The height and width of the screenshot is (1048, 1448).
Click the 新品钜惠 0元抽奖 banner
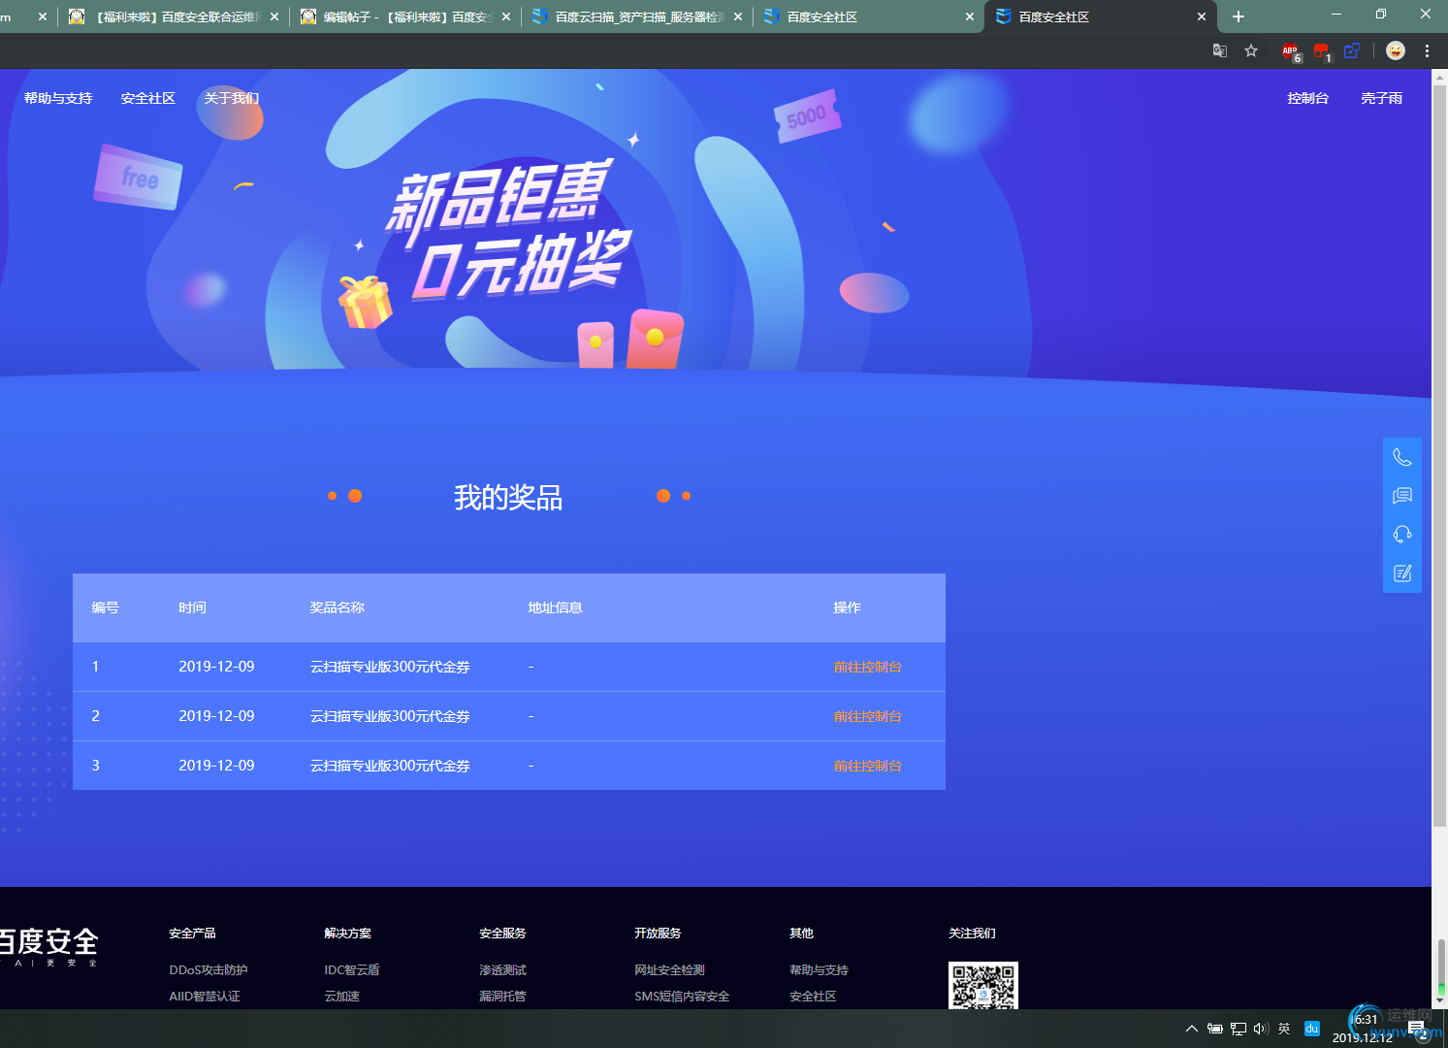click(x=509, y=231)
